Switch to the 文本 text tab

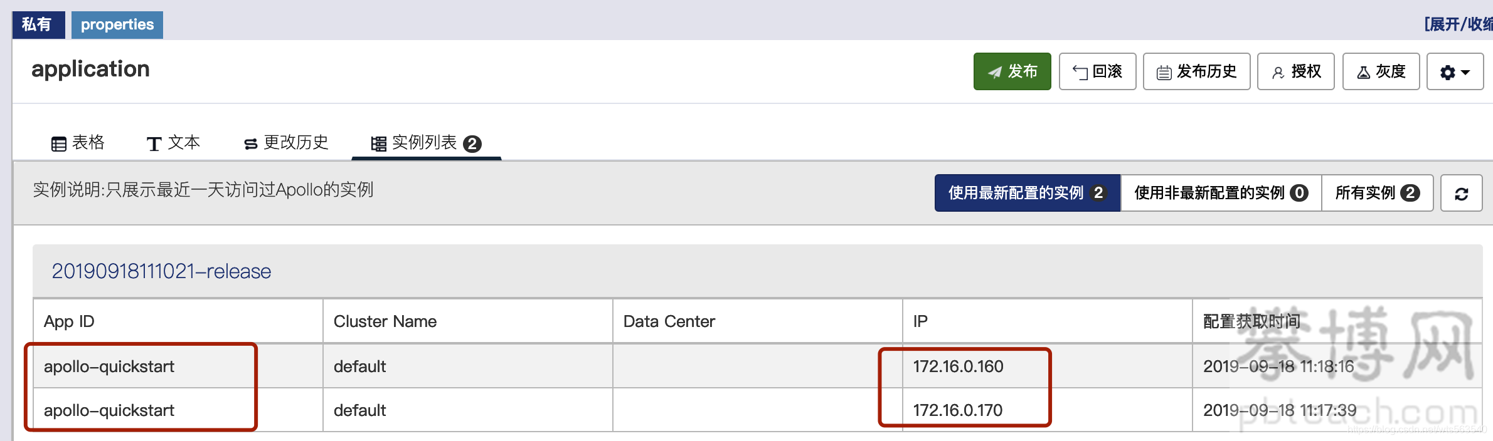[x=173, y=143]
